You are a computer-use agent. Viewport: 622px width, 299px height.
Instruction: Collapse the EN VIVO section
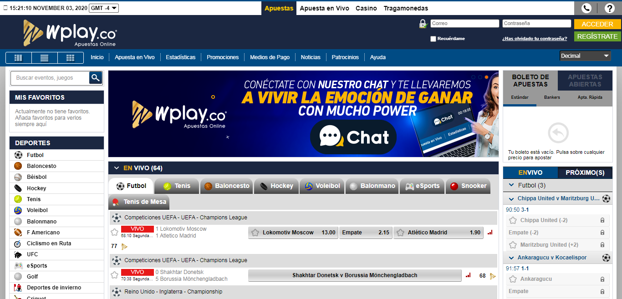pos(117,168)
